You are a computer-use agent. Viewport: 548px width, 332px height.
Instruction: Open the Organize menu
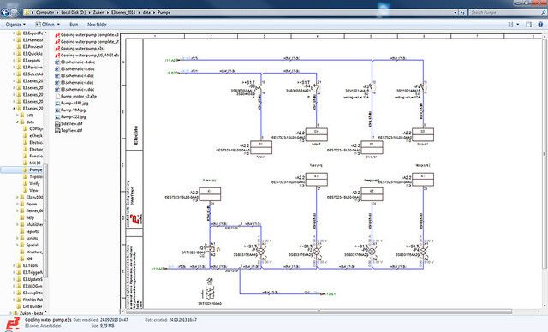pos(15,25)
